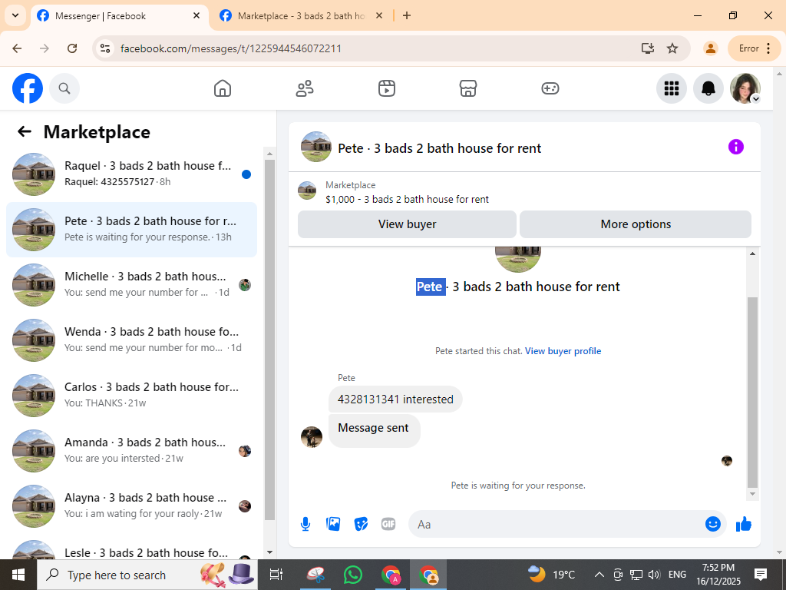Click the address bar URL
786x590 pixels.
[x=231, y=48]
